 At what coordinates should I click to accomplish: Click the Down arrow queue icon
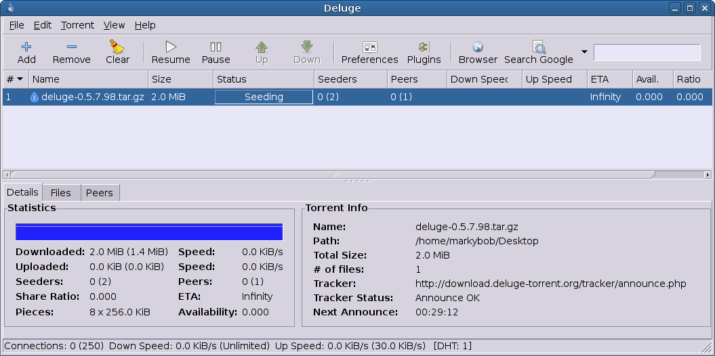307,47
